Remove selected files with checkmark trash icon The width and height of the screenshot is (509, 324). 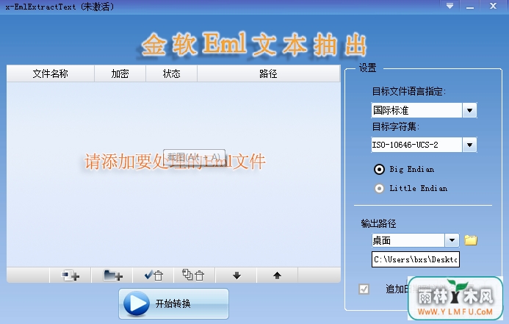154,276
